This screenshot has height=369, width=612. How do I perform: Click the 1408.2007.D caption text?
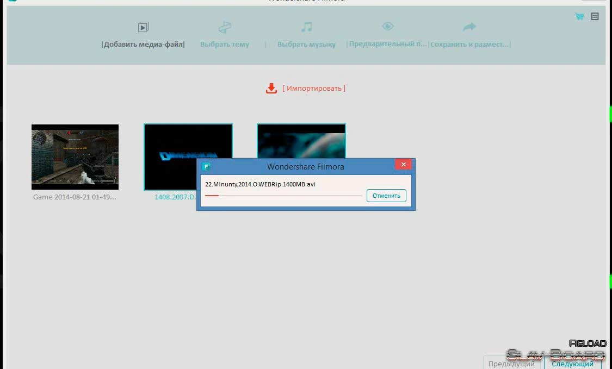(175, 197)
